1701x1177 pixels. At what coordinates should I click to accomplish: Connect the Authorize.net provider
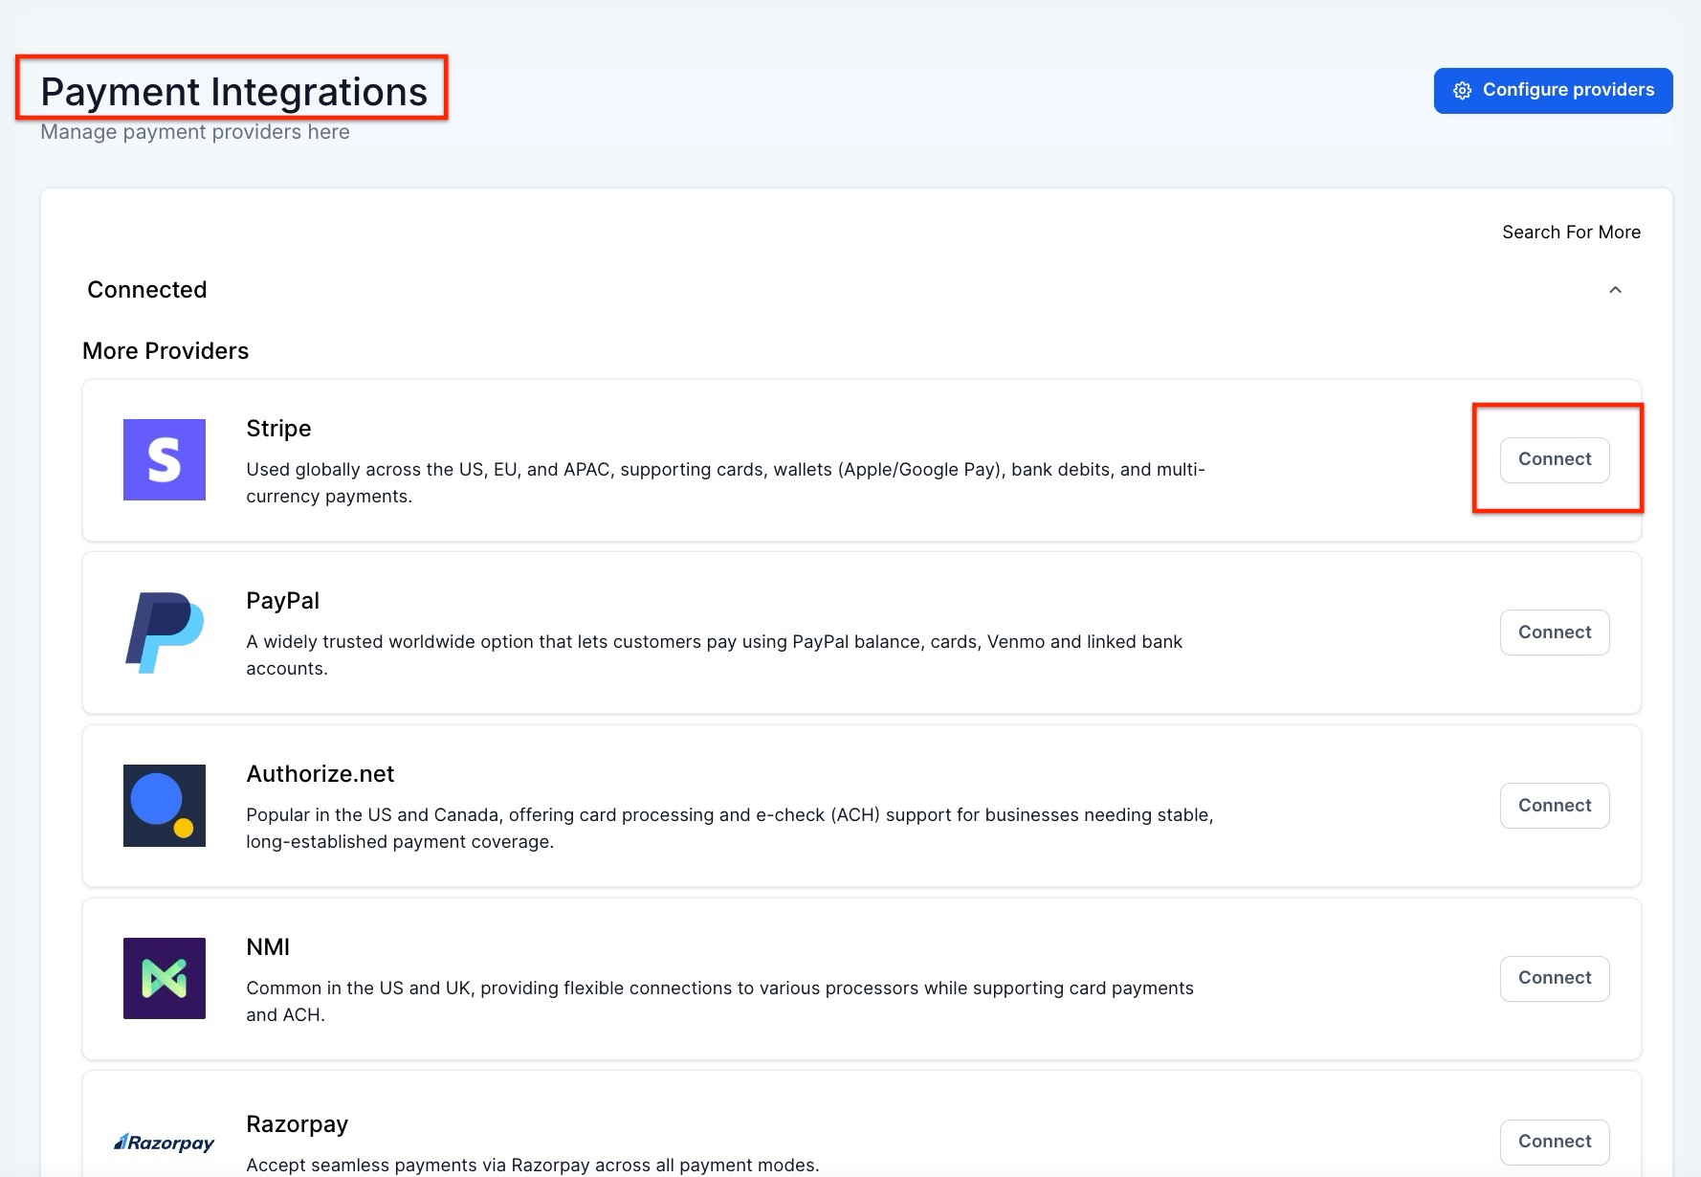click(x=1555, y=806)
